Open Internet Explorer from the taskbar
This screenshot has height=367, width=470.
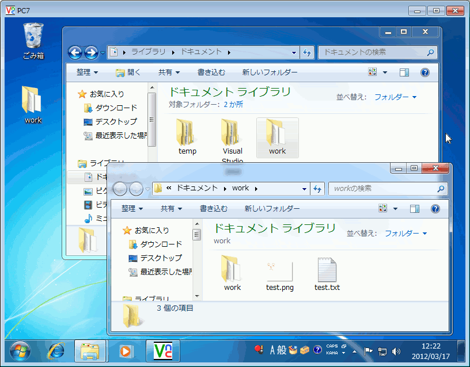(x=56, y=353)
